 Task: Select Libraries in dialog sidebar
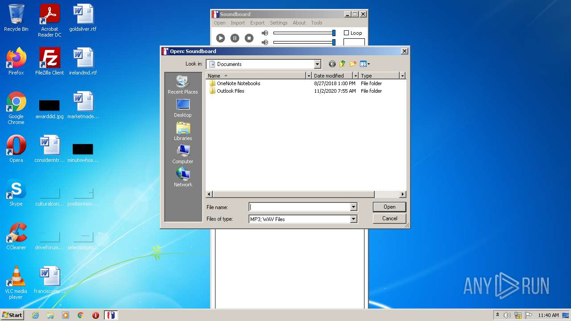coord(183,131)
